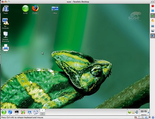Click the green SUSE updater tray icon

pyautogui.click(x=129, y=112)
